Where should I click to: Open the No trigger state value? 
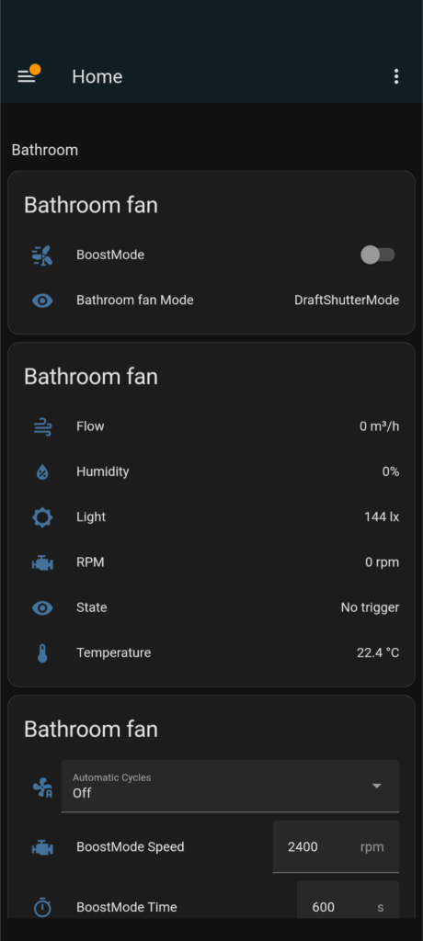tap(370, 608)
